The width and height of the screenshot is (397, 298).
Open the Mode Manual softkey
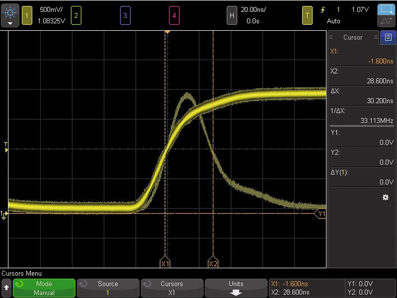(44, 288)
